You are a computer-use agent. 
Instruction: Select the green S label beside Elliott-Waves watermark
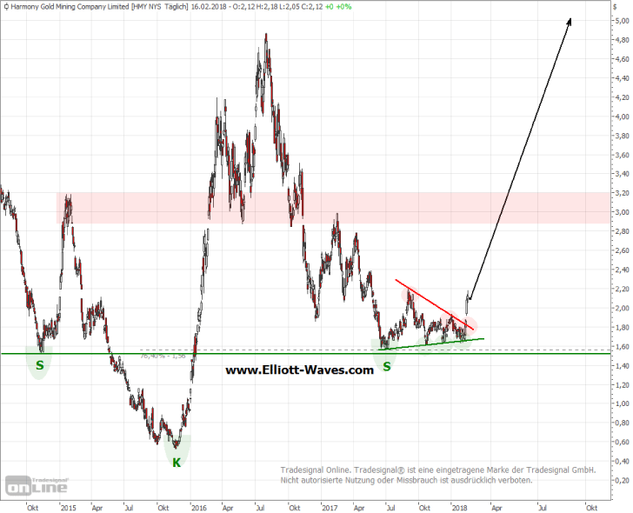pyautogui.click(x=386, y=368)
